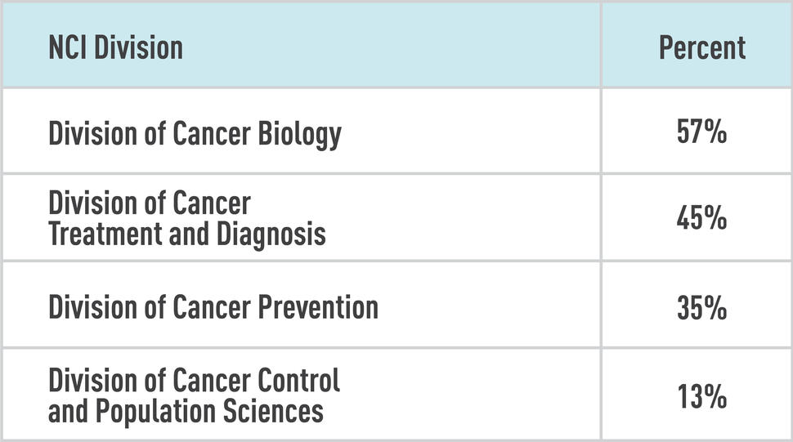Click the Division of Cancer Biology label

pyautogui.click(x=195, y=134)
